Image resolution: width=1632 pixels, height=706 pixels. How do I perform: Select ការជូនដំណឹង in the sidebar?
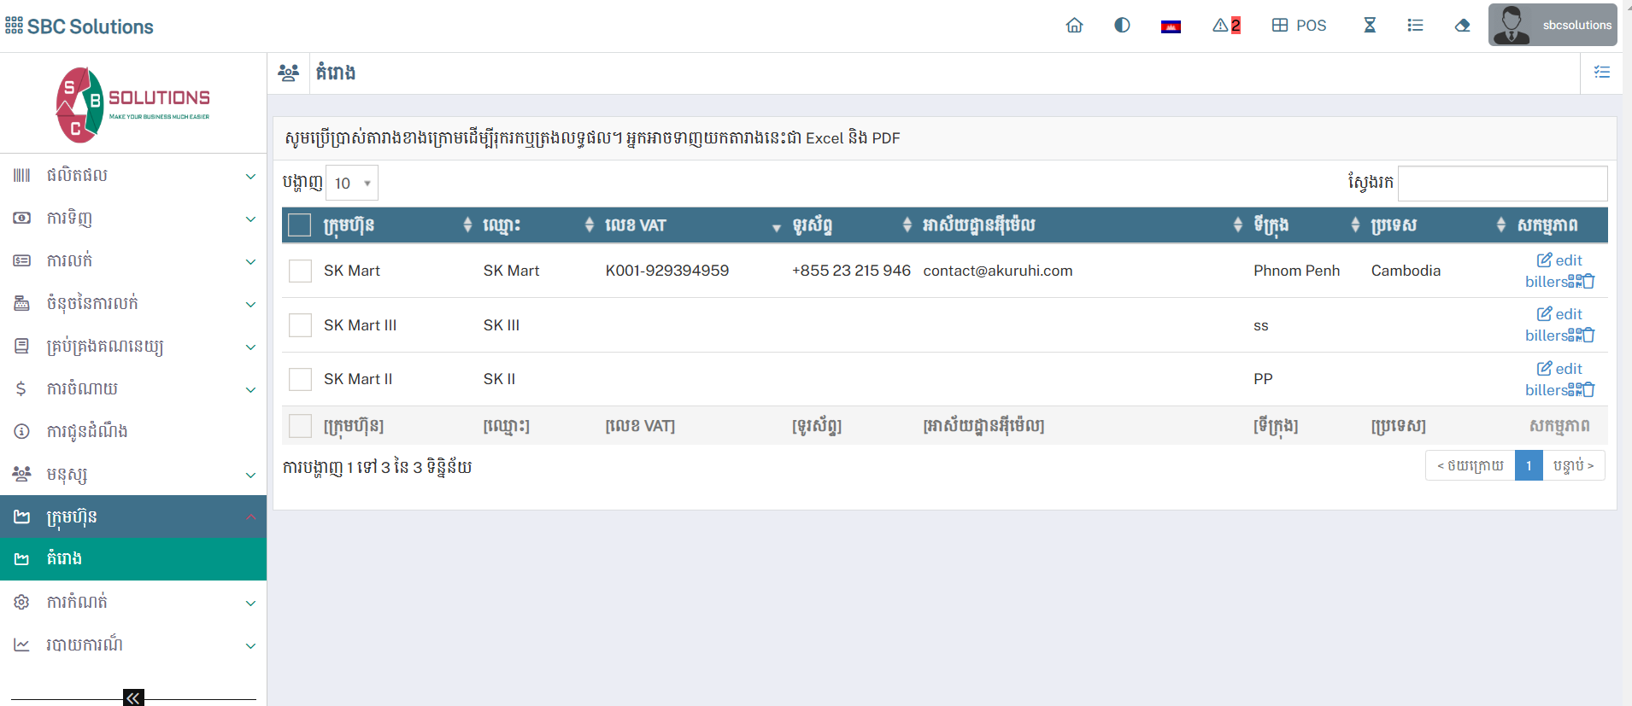[x=87, y=432]
